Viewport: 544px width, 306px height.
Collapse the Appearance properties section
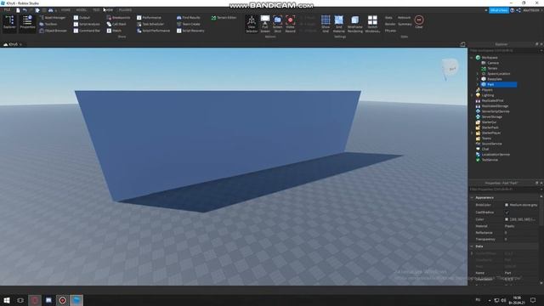(x=472, y=197)
